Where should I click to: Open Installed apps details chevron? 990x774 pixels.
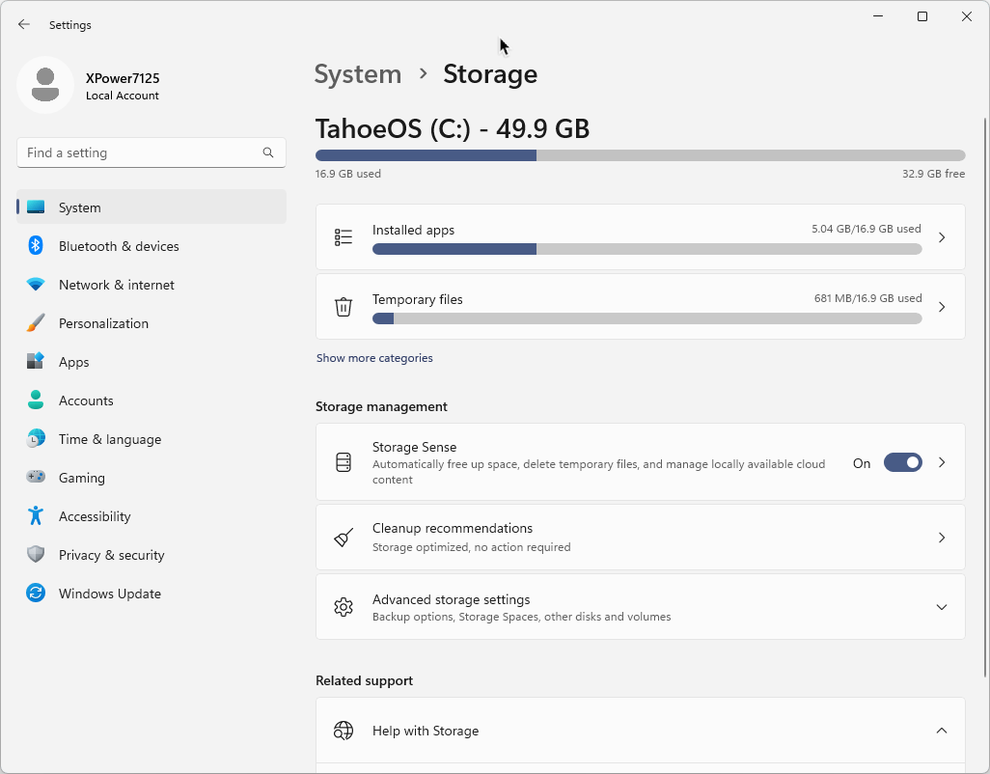click(x=941, y=237)
